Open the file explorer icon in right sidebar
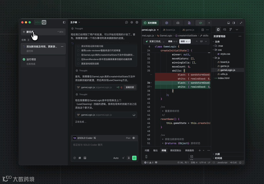 pyautogui.click(x=218, y=30)
